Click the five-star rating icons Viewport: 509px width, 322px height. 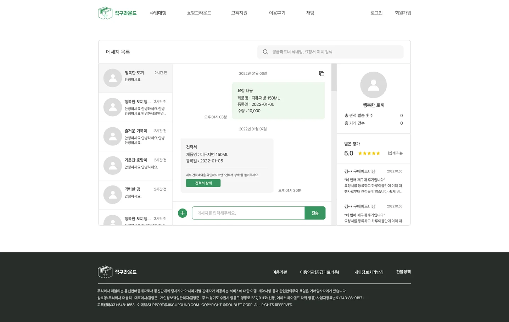pyautogui.click(x=369, y=153)
